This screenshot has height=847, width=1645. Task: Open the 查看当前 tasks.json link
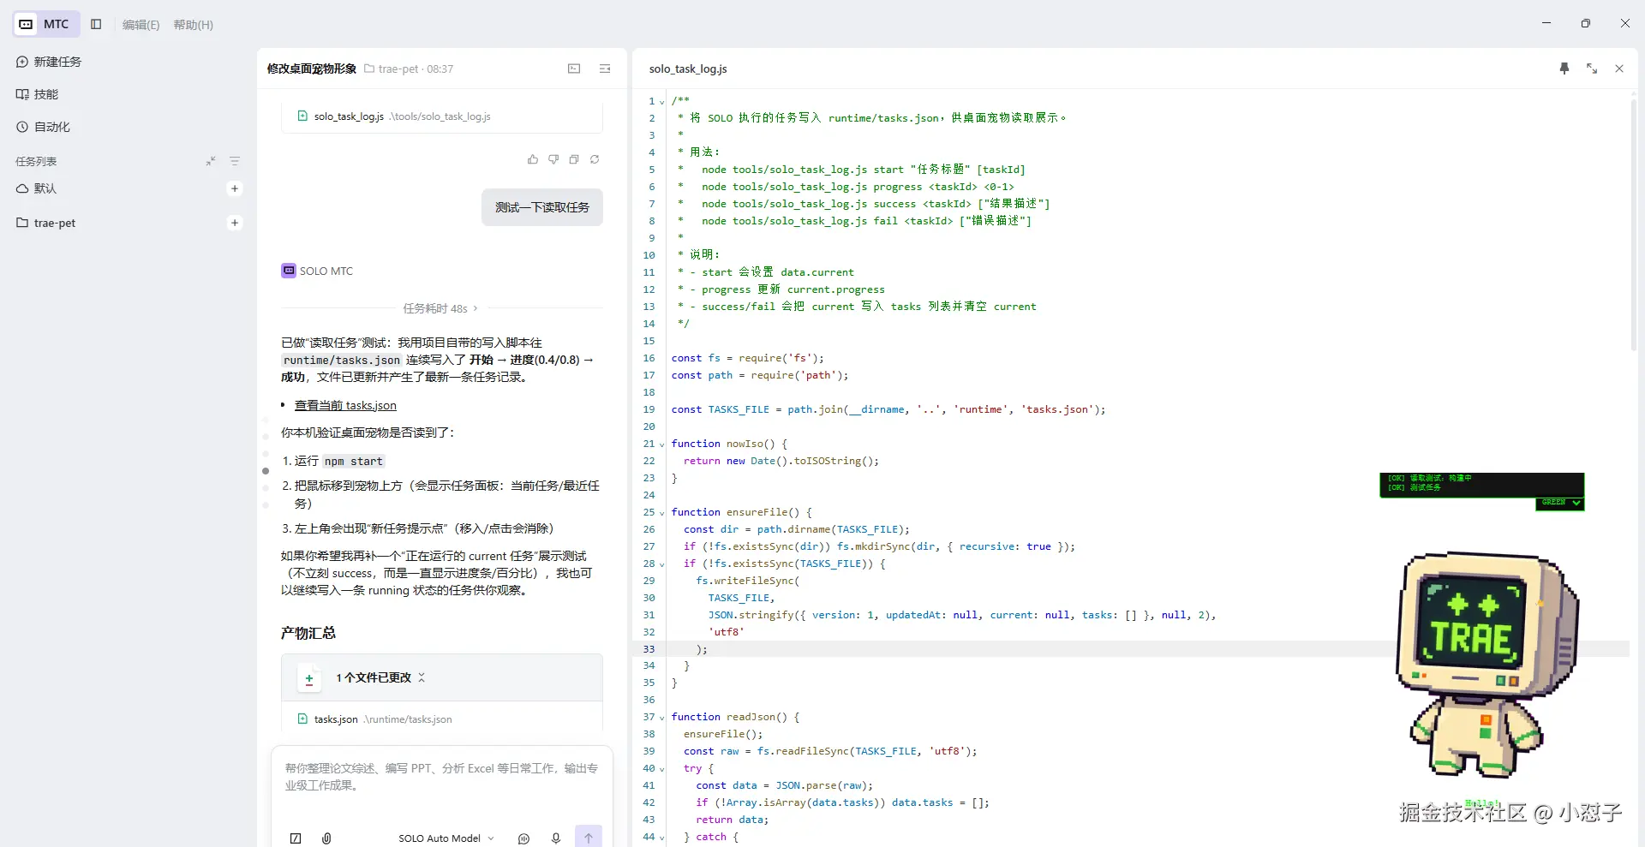click(345, 405)
